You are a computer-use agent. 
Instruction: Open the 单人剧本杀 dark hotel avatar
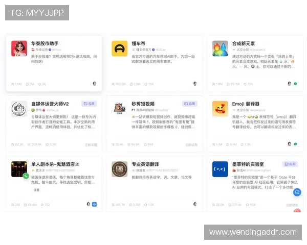[x=19, y=169]
